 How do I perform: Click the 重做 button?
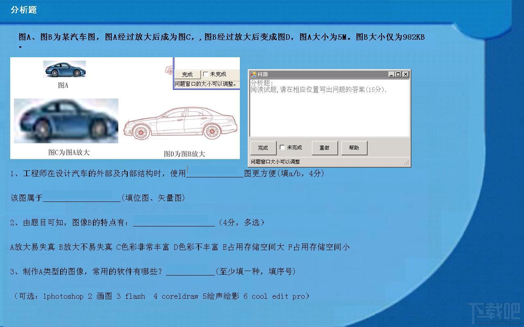325,148
